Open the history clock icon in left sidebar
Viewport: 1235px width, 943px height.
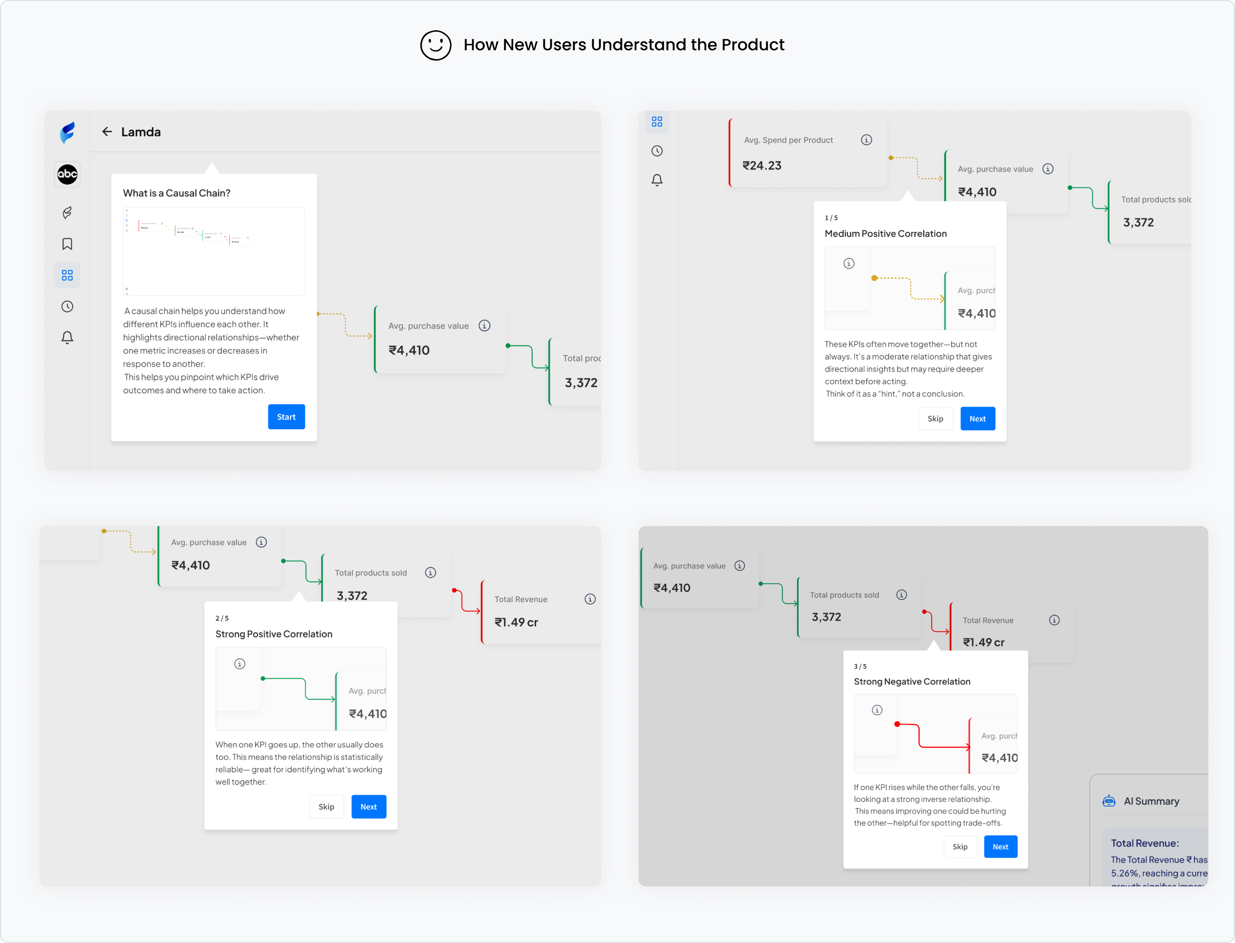(67, 307)
